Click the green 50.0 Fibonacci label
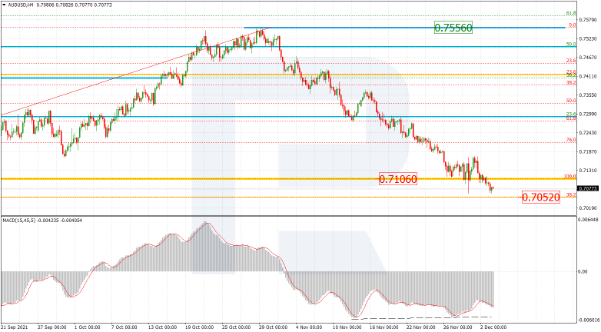The image size is (601, 332). 571,45
